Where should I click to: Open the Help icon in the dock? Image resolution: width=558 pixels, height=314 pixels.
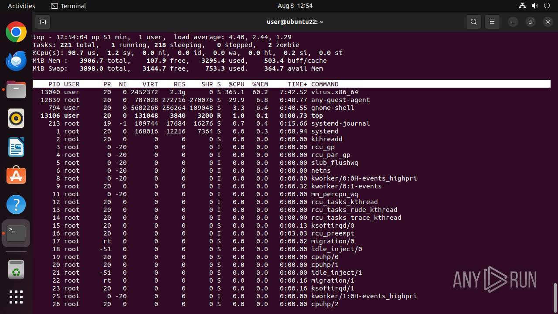point(16,205)
